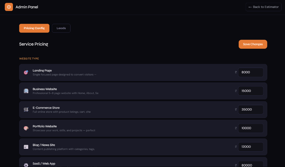
Task: Click the E-Commerce Store price field
Action: pos(250,109)
